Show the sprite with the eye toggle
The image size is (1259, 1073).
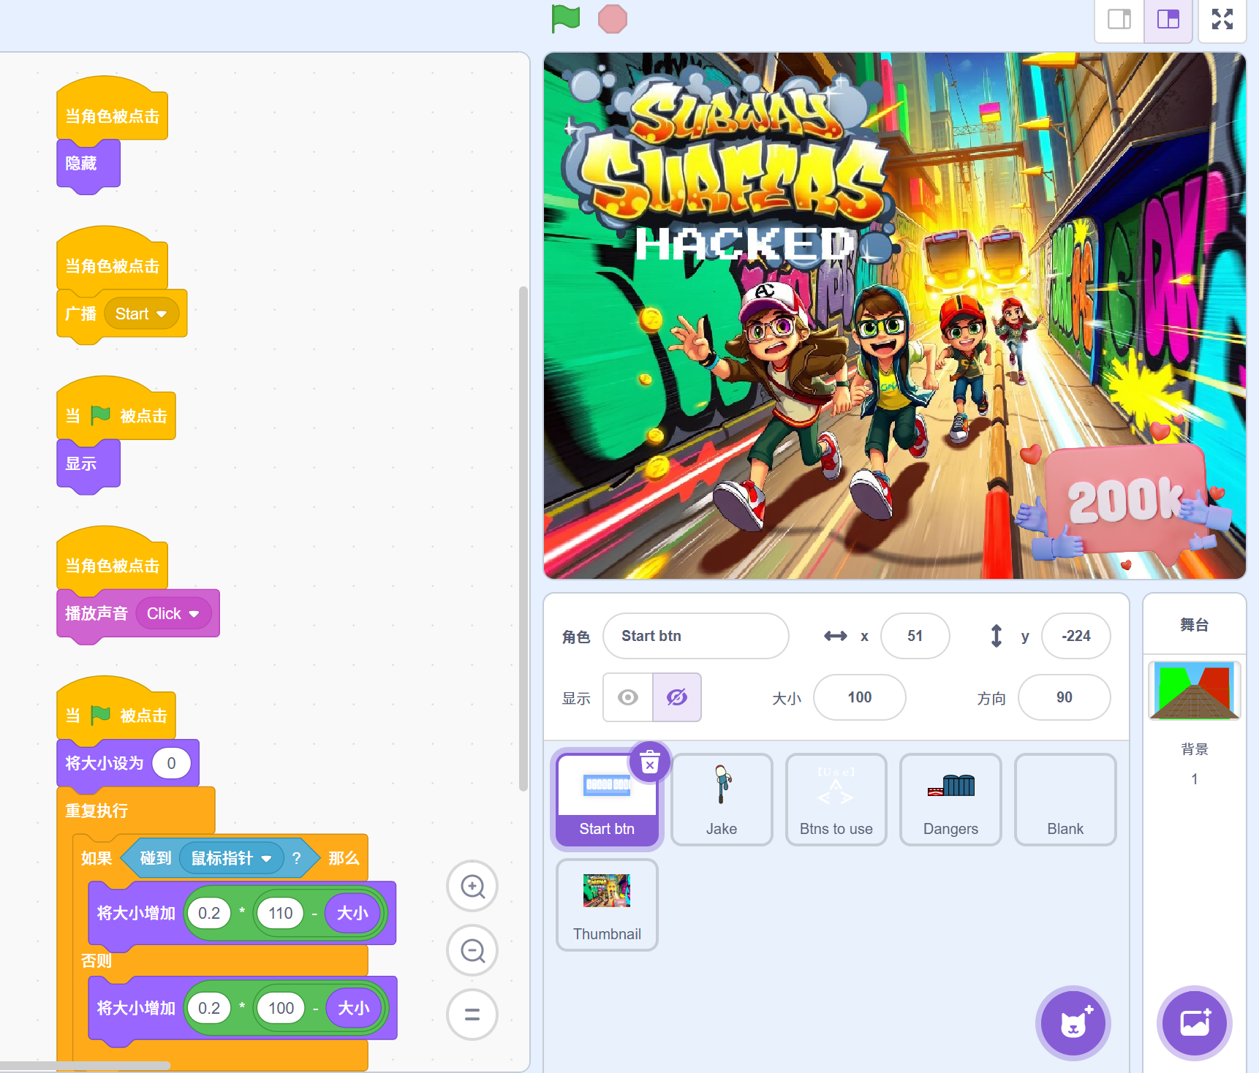[x=627, y=697]
